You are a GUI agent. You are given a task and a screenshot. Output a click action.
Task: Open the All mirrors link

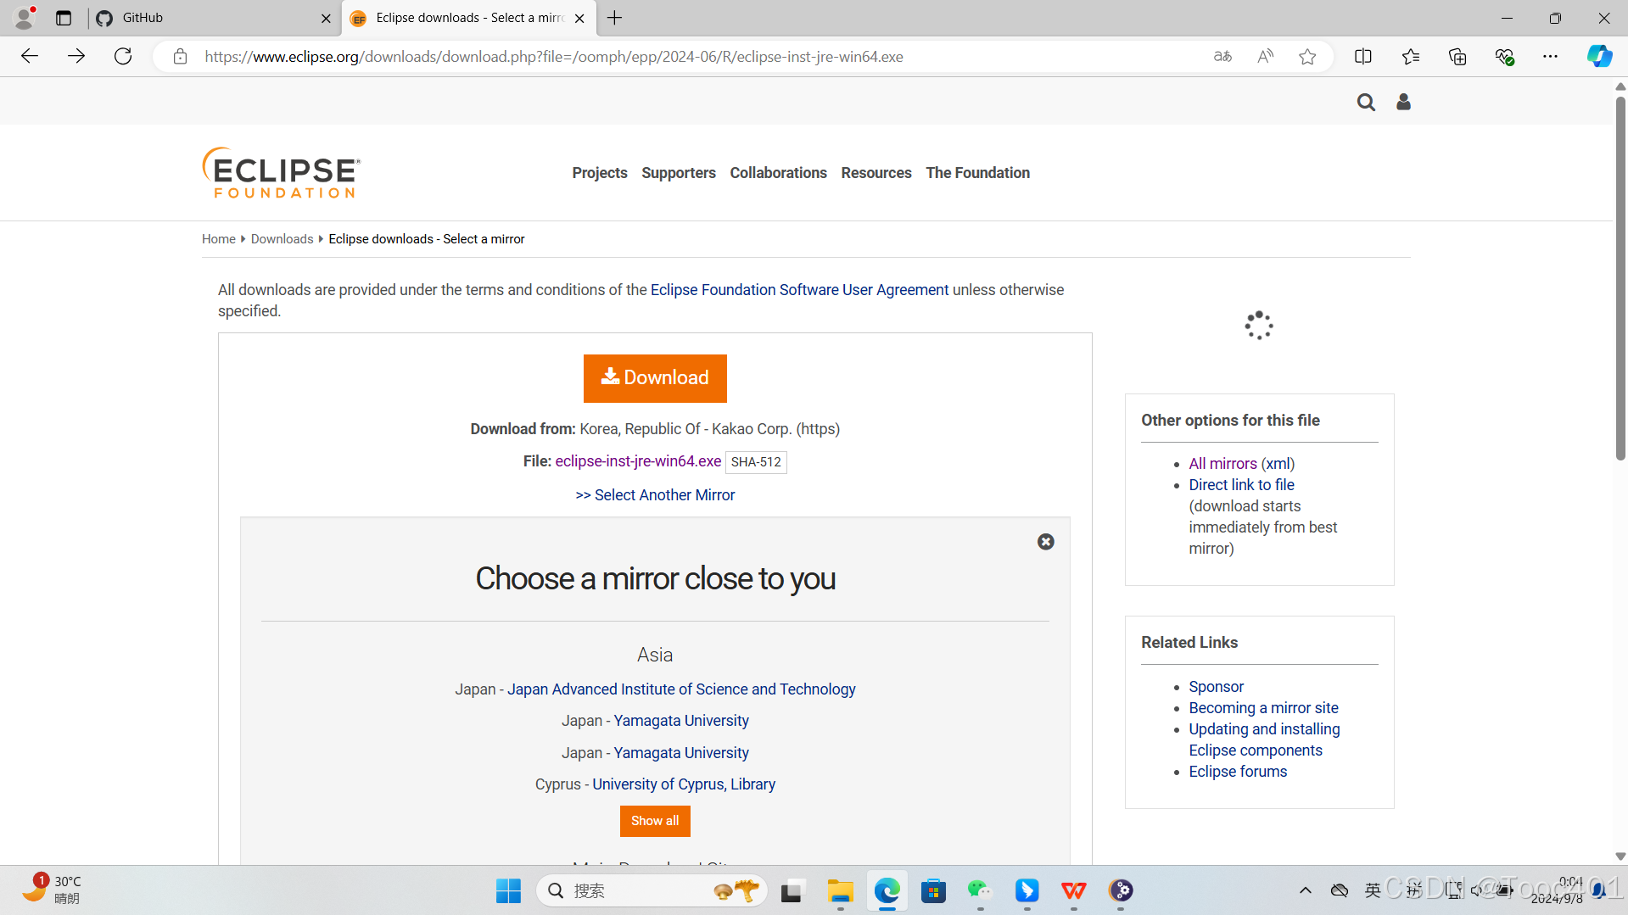coord(1222,464)
